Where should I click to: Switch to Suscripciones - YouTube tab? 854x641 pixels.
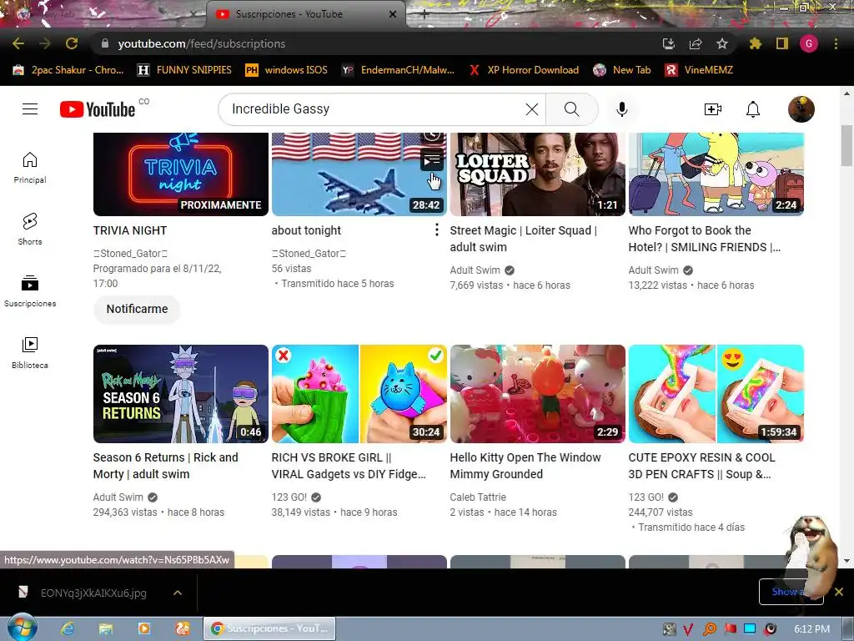click(305, 14)
